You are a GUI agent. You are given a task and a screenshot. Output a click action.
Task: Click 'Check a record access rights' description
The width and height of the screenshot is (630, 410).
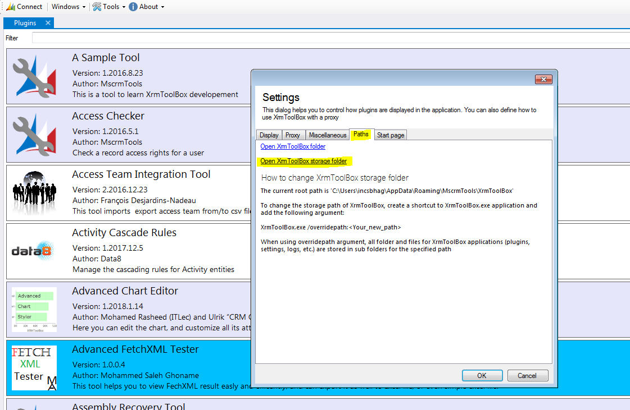[138, 153]
